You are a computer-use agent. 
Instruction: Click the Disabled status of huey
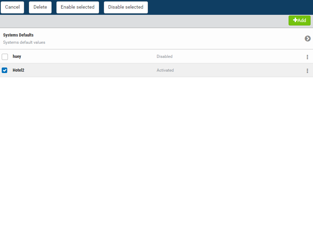(x=164, y=56)
